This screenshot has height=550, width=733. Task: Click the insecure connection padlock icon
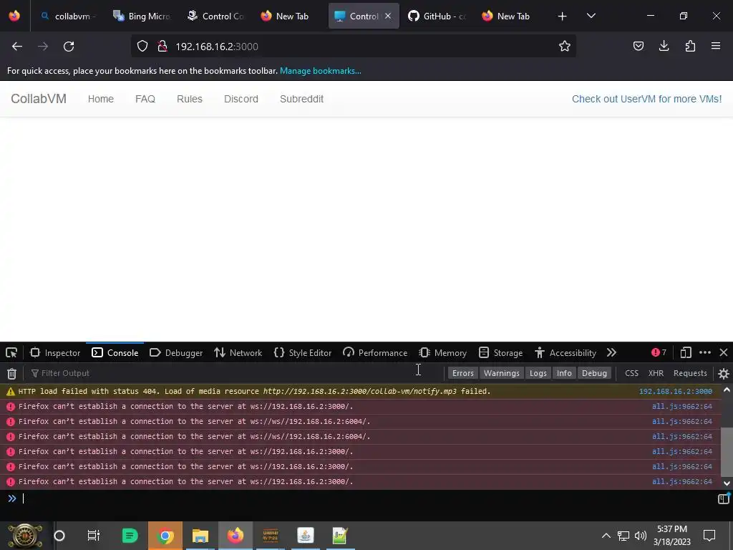pyautogui.click(x=162, y=47)
